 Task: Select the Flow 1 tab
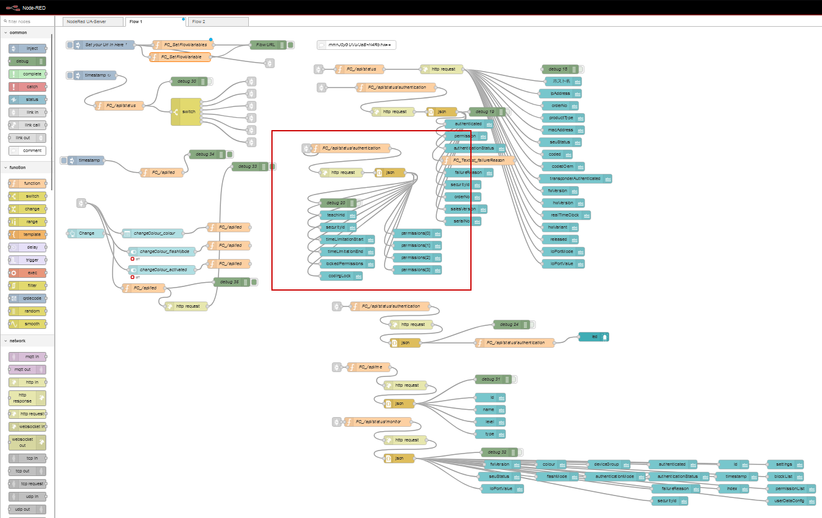click(155, 22)
